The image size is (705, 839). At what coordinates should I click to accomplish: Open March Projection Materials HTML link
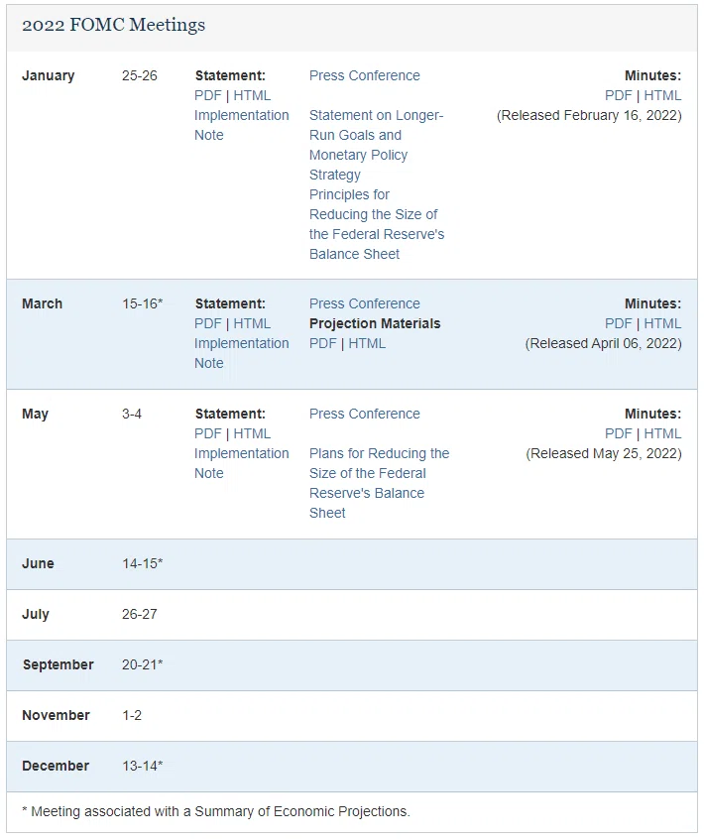(x=367, y=343)
